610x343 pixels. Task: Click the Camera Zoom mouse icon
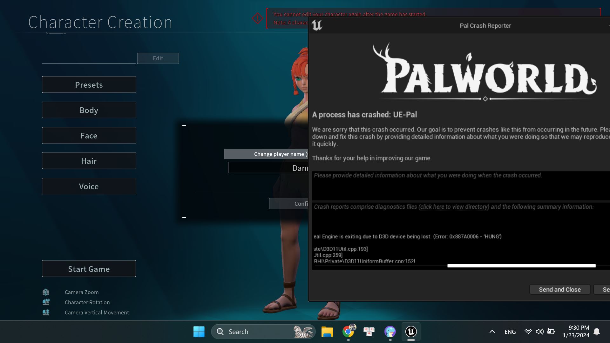click(x=46, y=292)
